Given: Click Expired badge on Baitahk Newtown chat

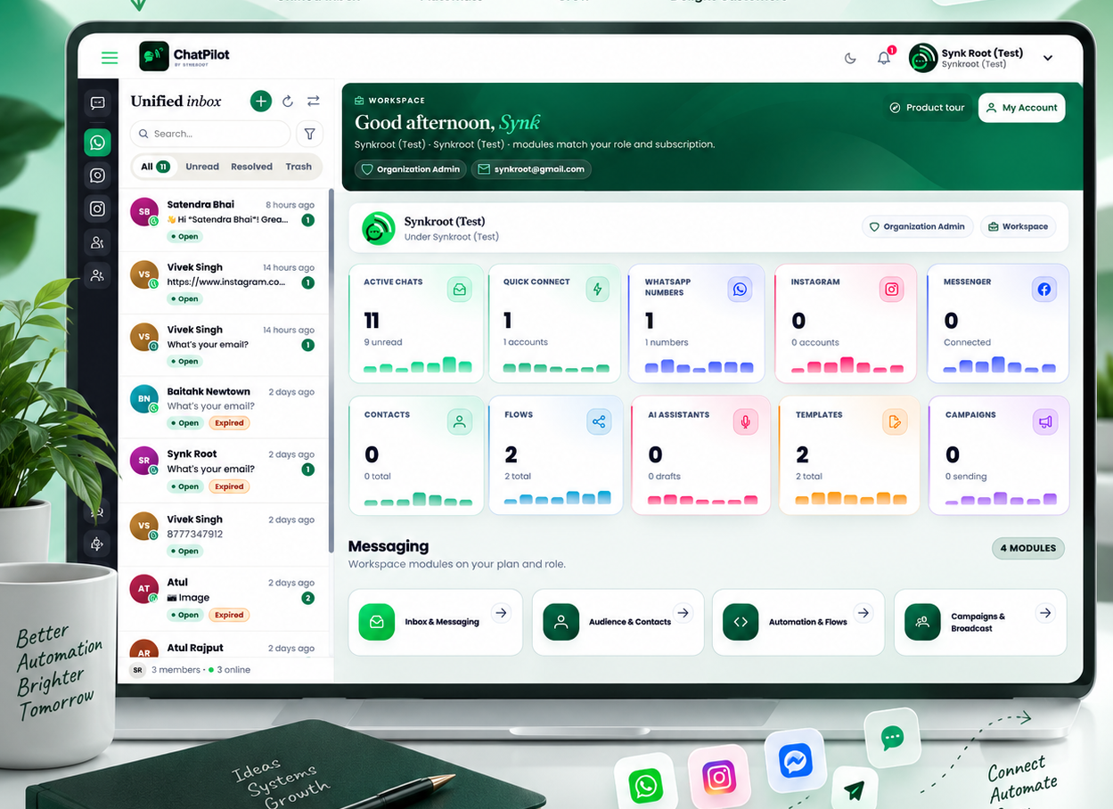Looking at the screenshot, I should (x=229, y=423).
